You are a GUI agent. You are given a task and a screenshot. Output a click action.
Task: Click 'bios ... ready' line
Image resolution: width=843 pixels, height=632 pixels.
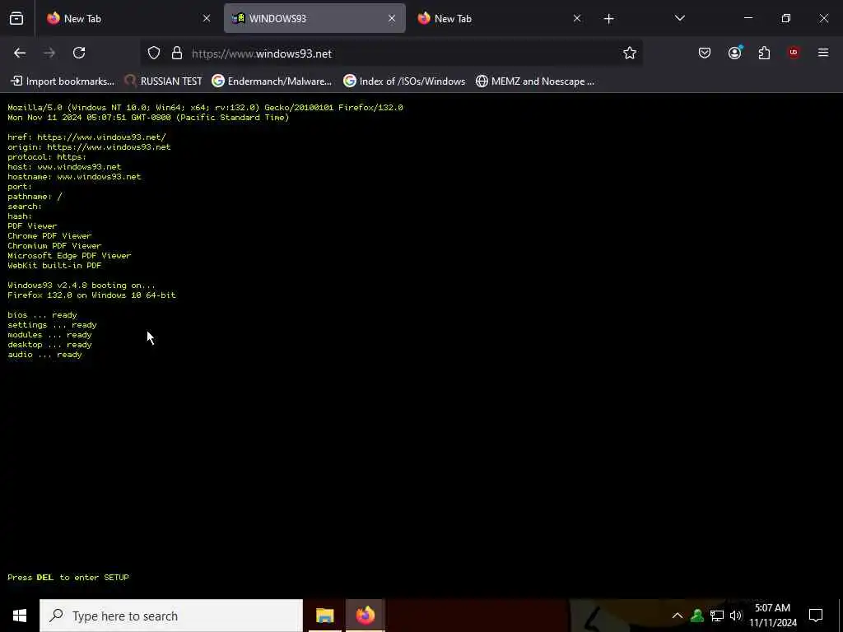(x=42, y=315)
